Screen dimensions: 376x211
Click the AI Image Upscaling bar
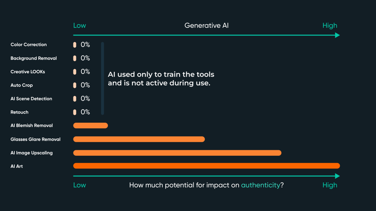(x=177, y=153)
